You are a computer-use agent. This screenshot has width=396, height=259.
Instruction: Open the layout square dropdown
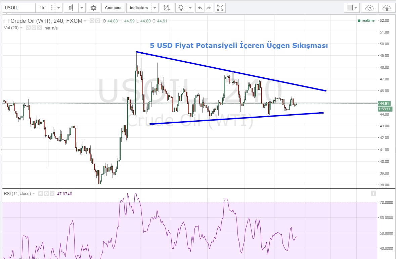352,8
